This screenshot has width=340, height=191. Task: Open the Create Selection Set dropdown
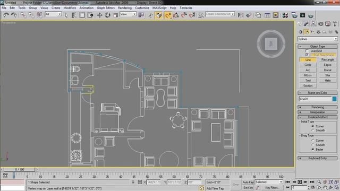click(220, 14)
